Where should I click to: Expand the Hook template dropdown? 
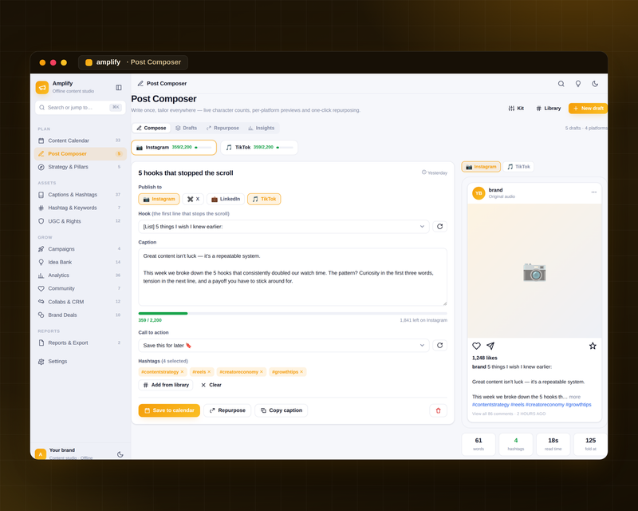click(284, 227)
